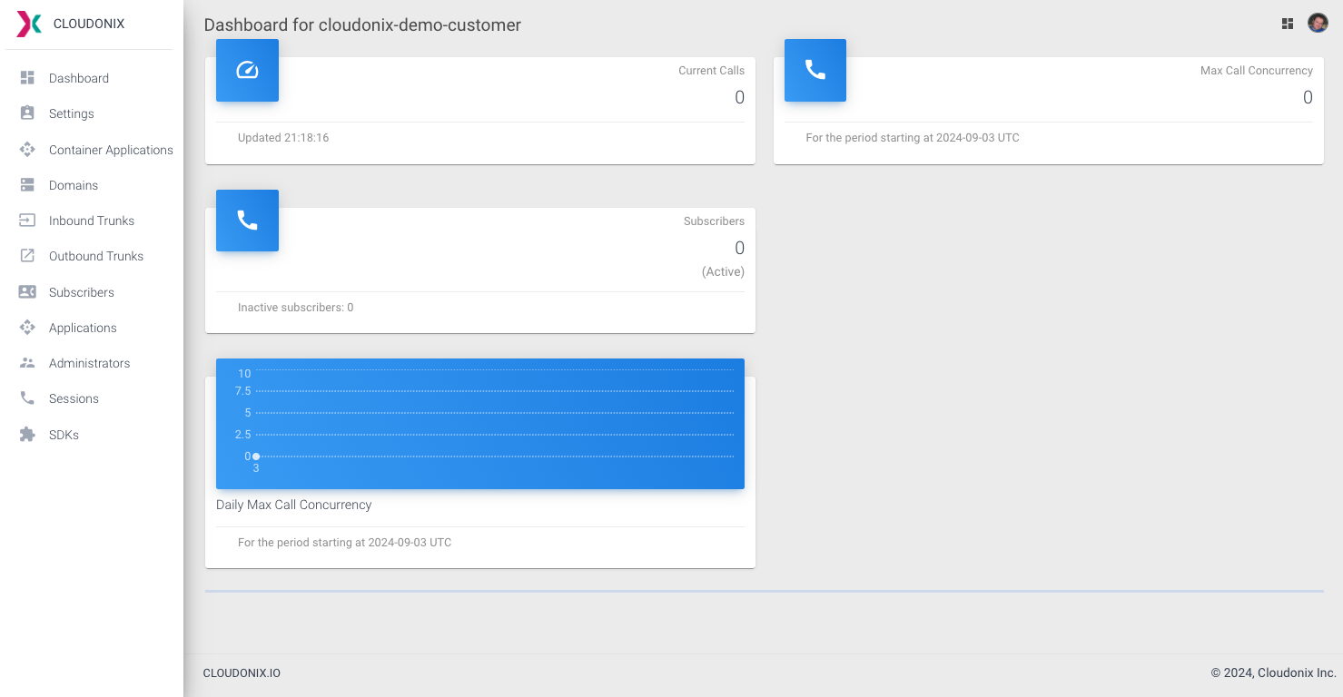Click the speedometer icon on Current Calls card
1343x697 pixels.
(x=247, y=70)
